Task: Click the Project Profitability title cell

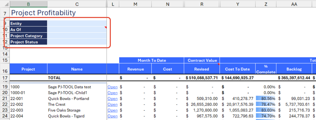Action: pyautogui.click(x=43, y=13)
